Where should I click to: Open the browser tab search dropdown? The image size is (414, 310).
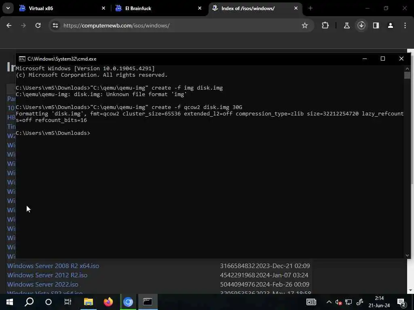click(8, 8)
